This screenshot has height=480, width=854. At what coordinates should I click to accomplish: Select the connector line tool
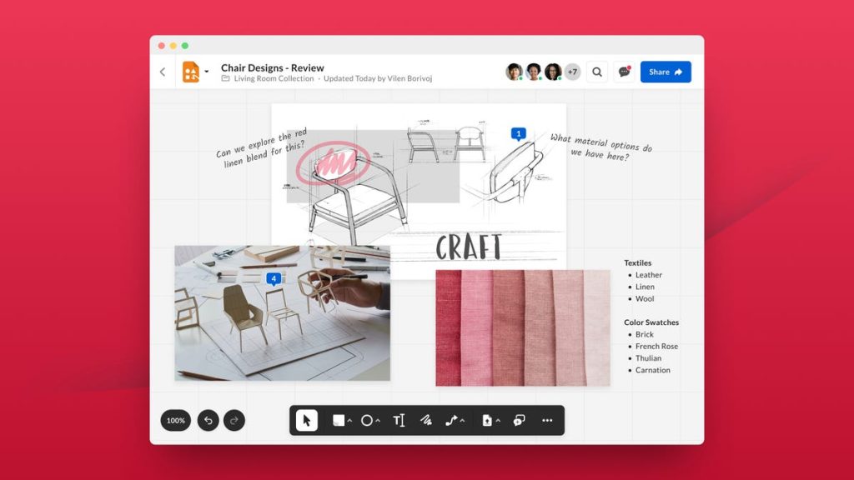point(451,421)
